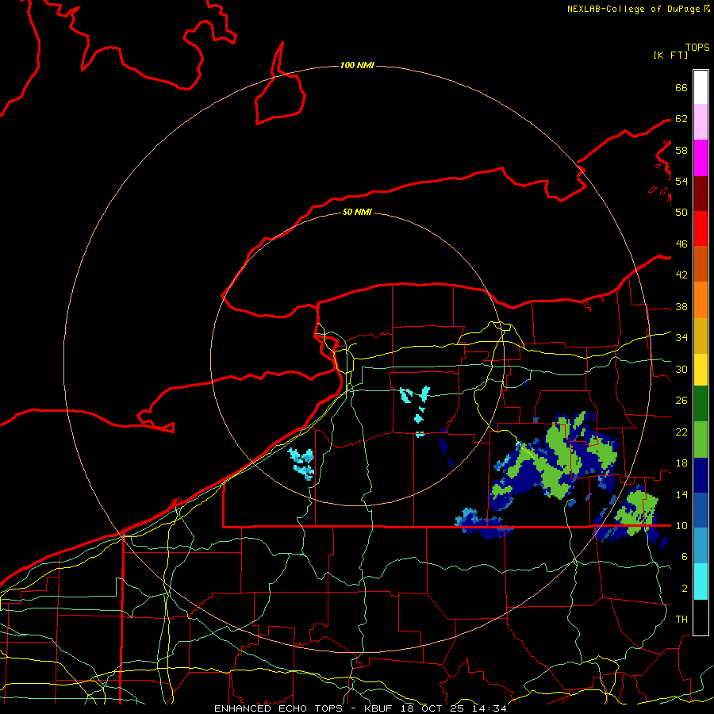Screen dimensions: 714x714
Task: Click the 62 value on the legend
Action: 681,119
